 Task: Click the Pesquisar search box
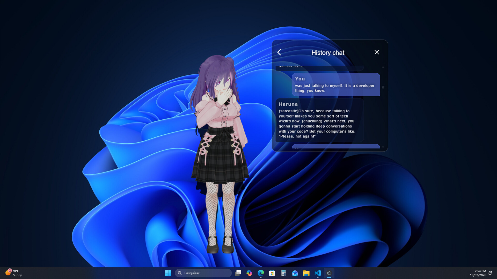(203, 273)
